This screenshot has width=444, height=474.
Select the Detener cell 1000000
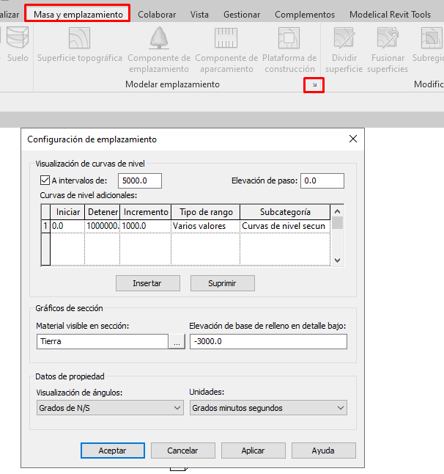coord(103,226)
